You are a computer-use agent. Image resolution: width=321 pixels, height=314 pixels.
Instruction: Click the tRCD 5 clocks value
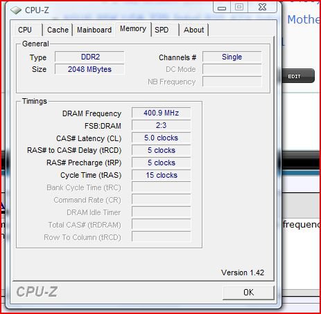(162, 150)
